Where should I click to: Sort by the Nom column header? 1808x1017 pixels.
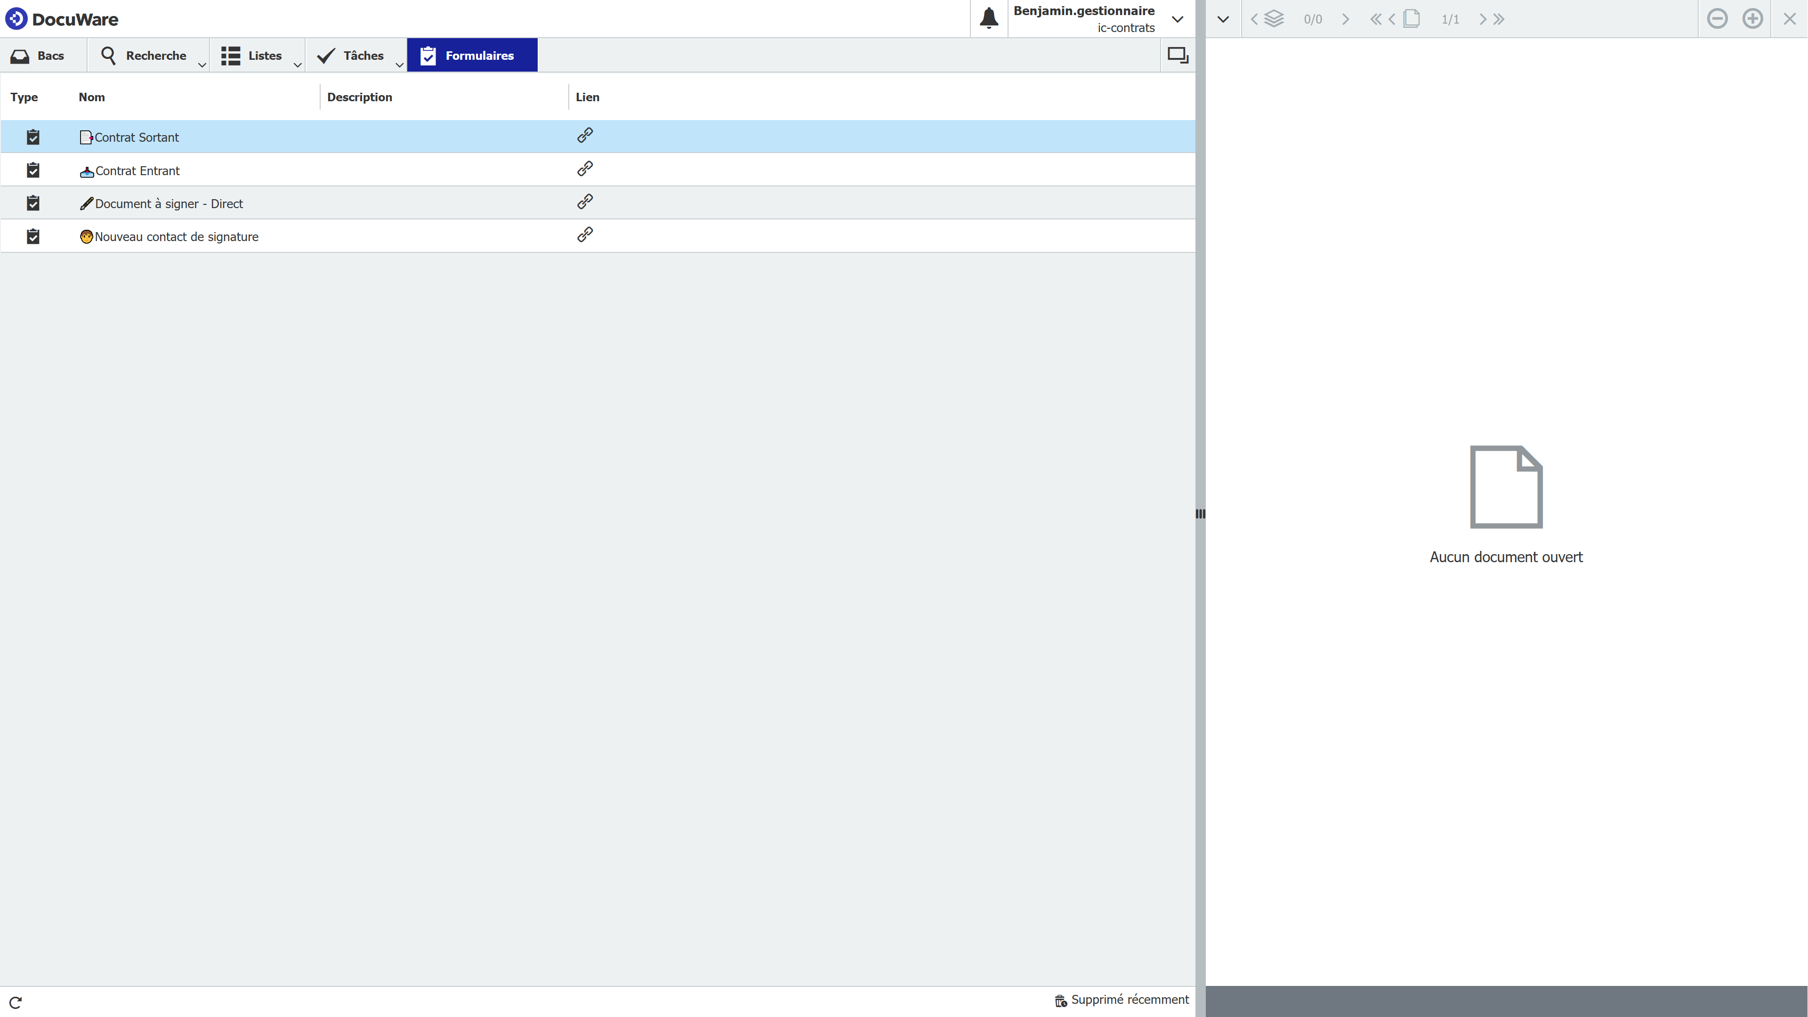(x=92, y=97)
